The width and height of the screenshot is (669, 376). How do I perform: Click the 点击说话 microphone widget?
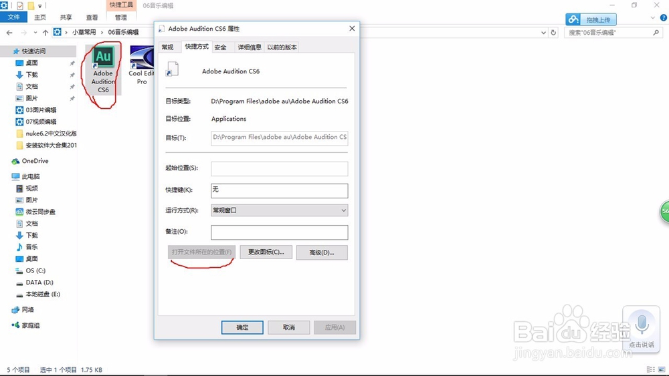tap(642, 328)
